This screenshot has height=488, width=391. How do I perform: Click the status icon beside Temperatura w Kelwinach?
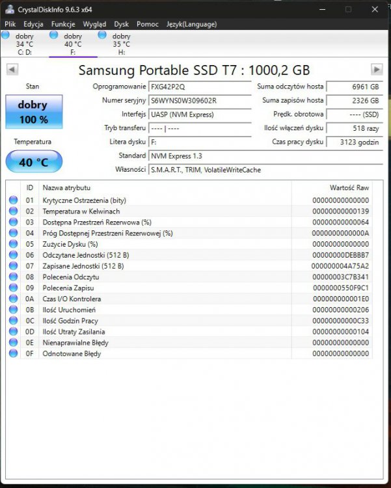click(x=13, y=211)
